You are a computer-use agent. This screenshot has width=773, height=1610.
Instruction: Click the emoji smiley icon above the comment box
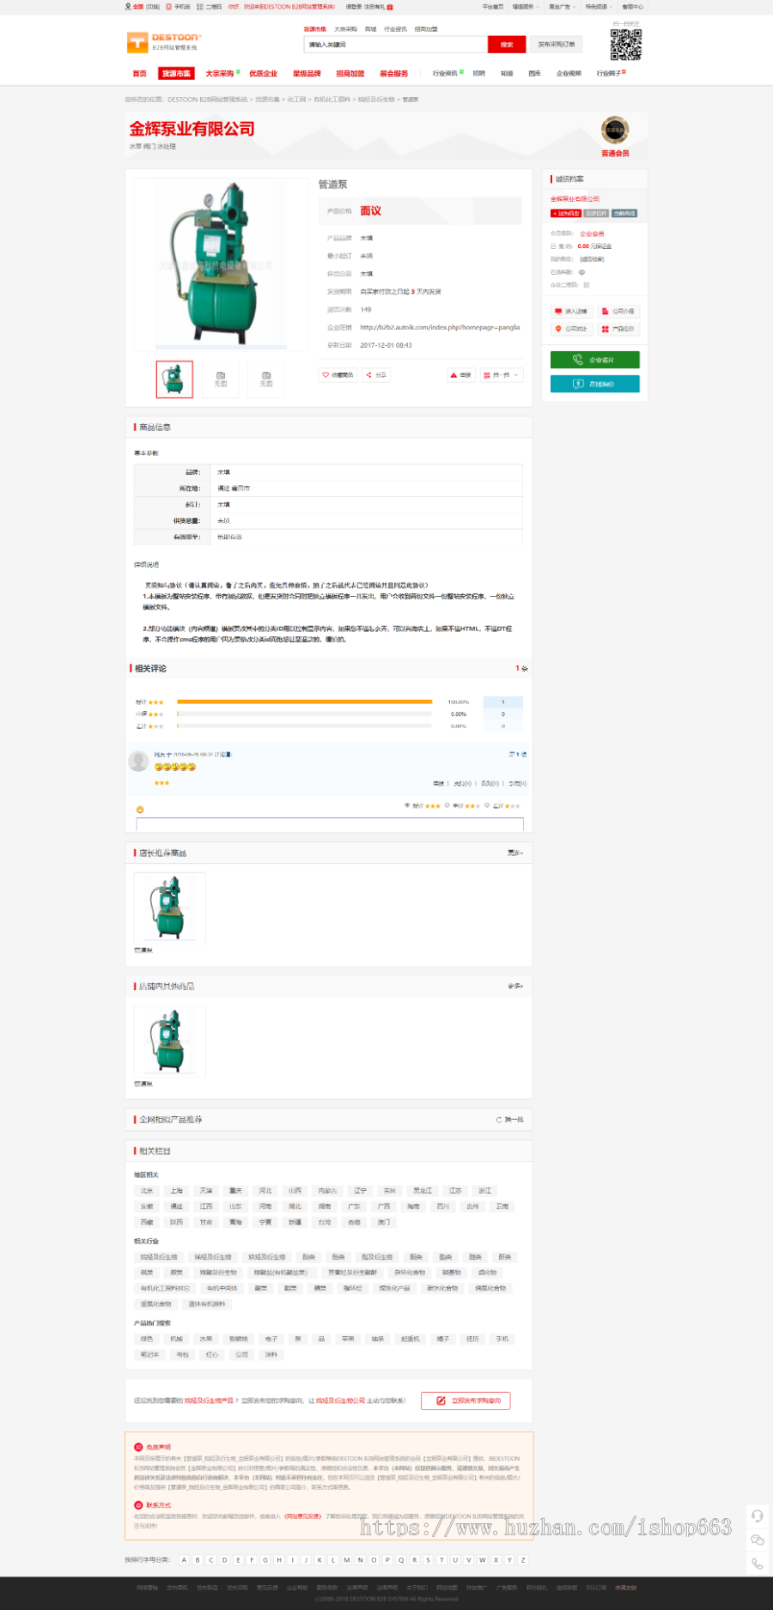(x=140, y=810)
